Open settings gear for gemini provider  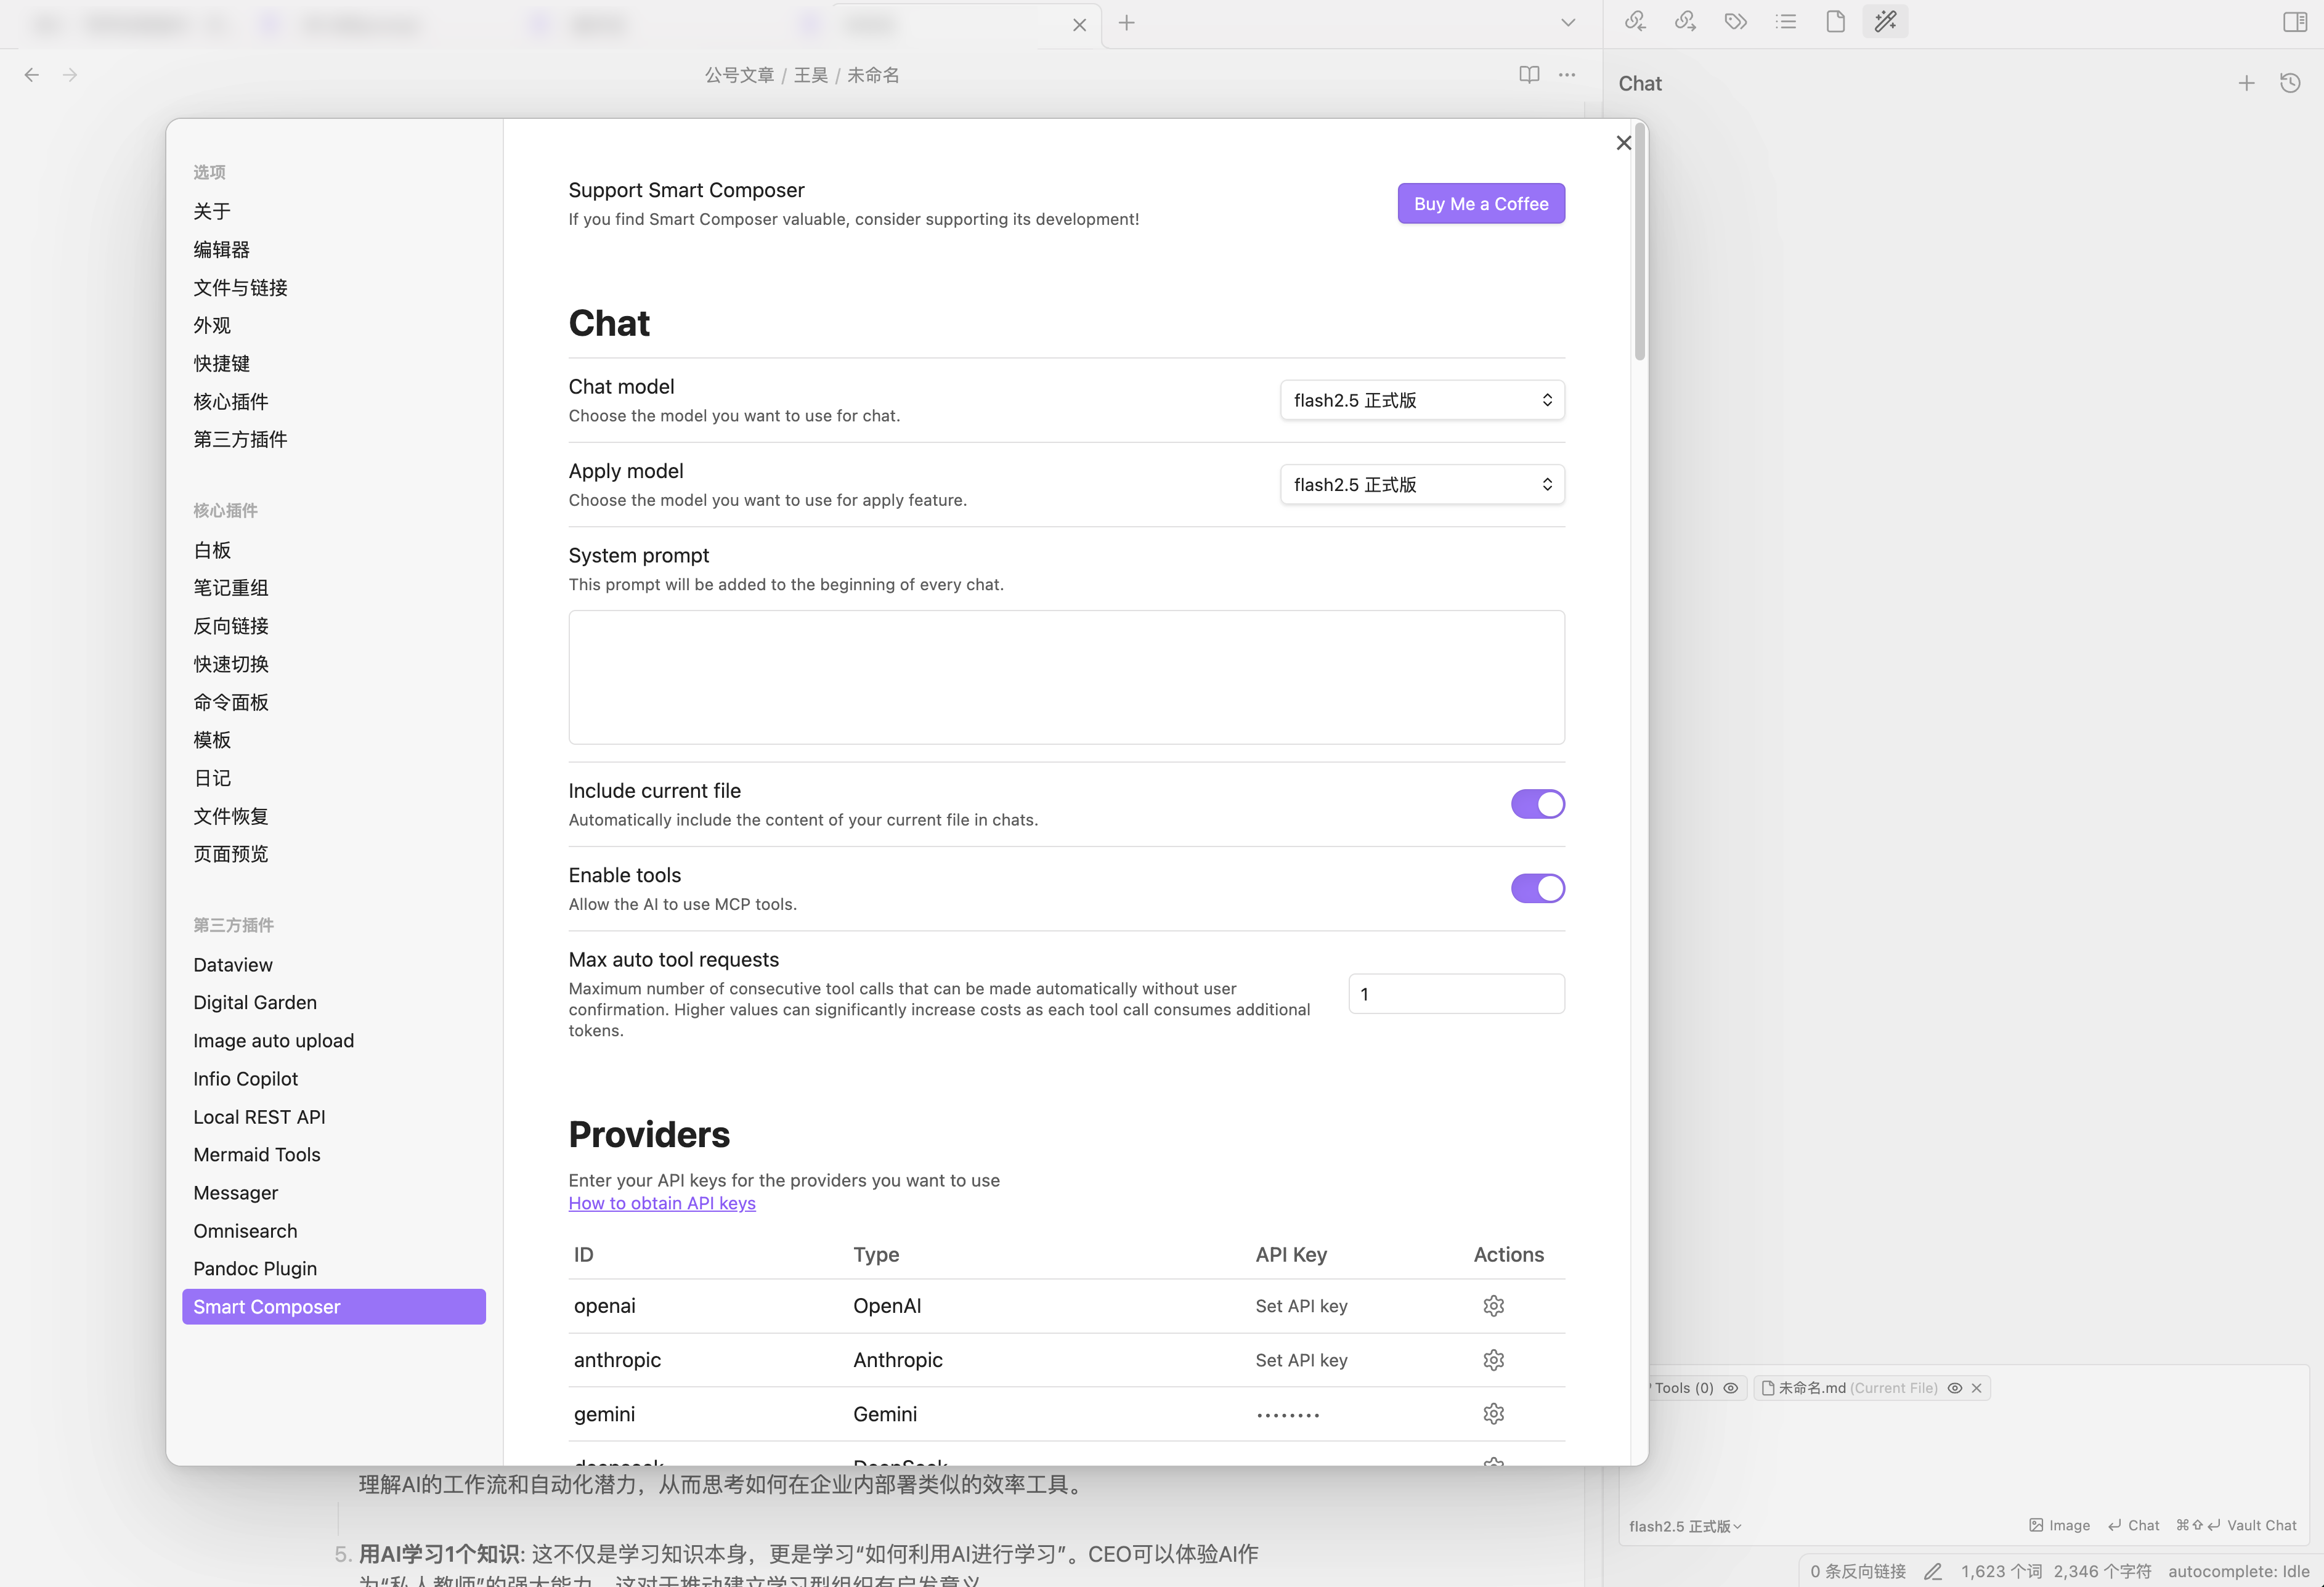(x=1493, y=1414)
